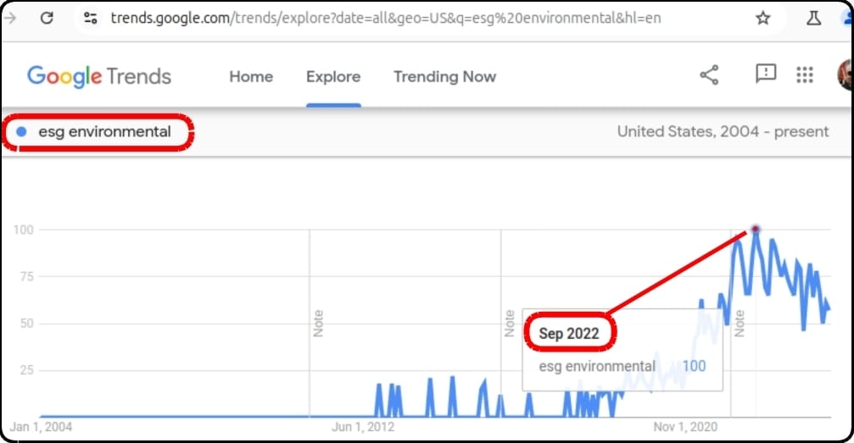Viewport: 854px width, 443px height.
Task: Click the share icon in Trends header
Action: 709,75
